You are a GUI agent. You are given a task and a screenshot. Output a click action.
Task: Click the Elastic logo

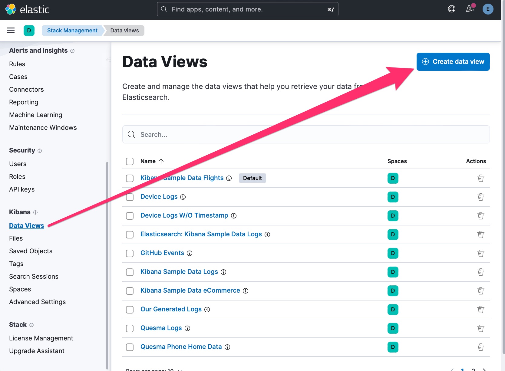click(x=27, y=9)
